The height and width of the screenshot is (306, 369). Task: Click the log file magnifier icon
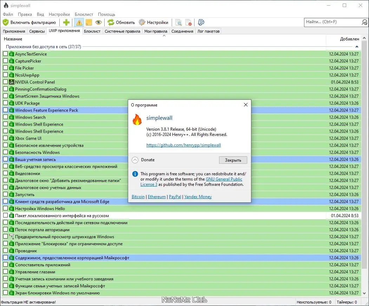coord(179,22)
